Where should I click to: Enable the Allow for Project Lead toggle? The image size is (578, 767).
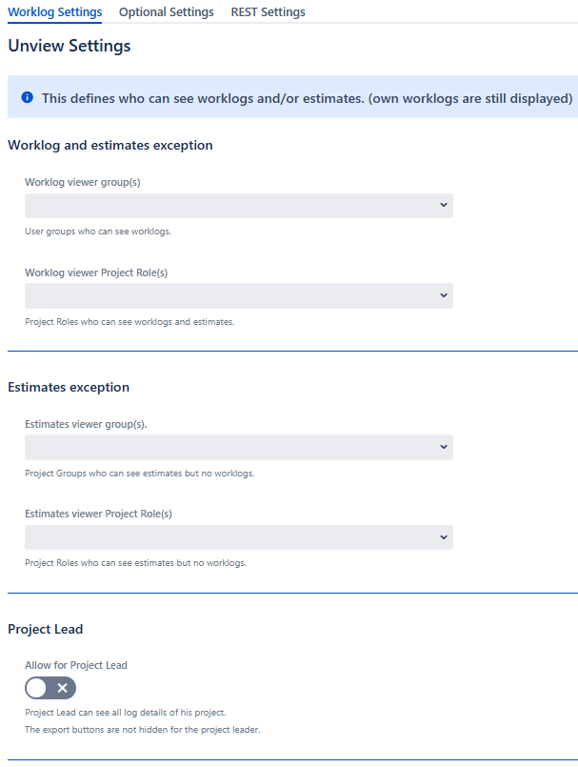[x=50, y=688]
